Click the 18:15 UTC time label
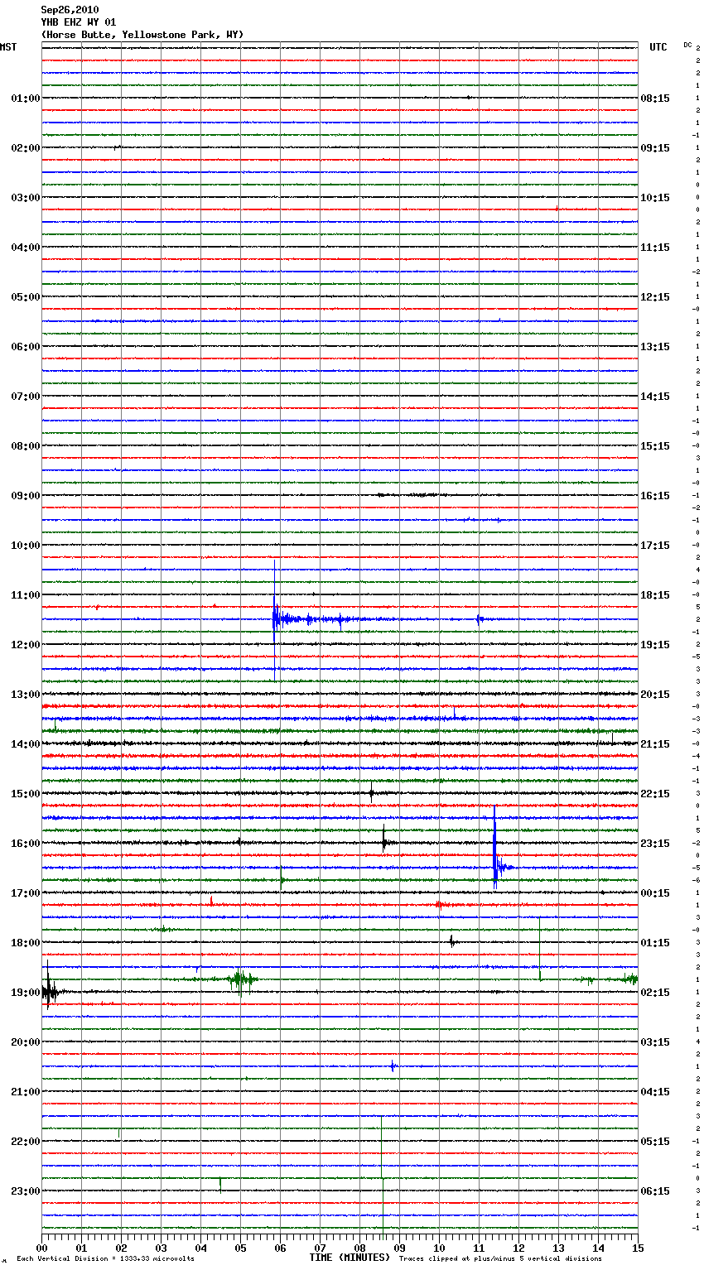This screenshot has width=704, height=1270. 655,595
